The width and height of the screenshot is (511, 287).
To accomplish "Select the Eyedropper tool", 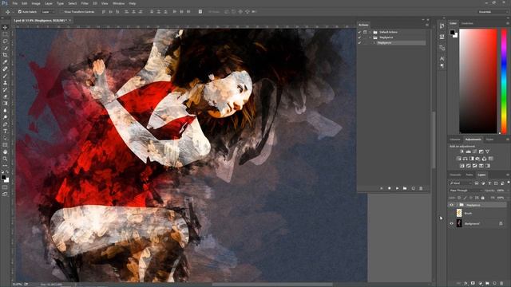I will coord(5,62).
